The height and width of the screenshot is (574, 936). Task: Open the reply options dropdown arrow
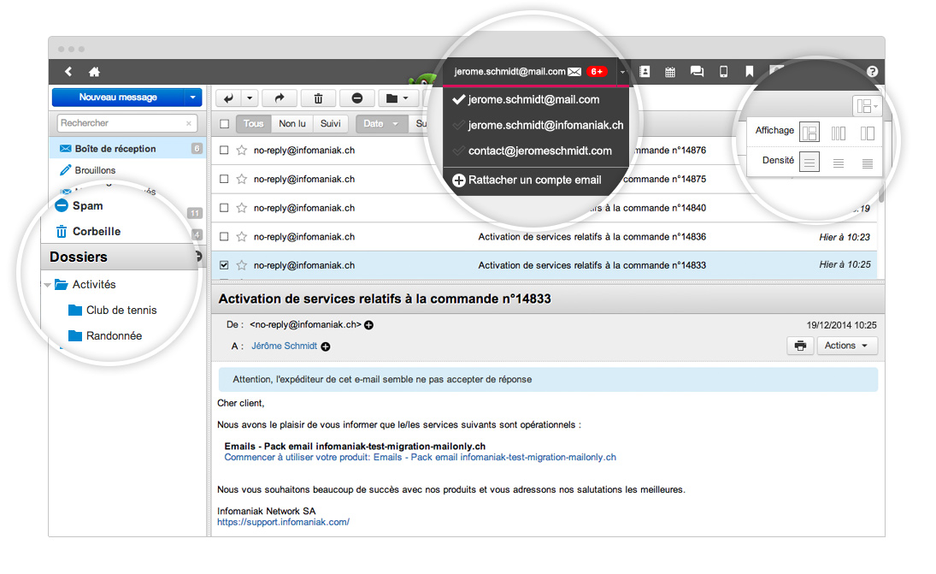pyautogui.click(x=250, y=98)
